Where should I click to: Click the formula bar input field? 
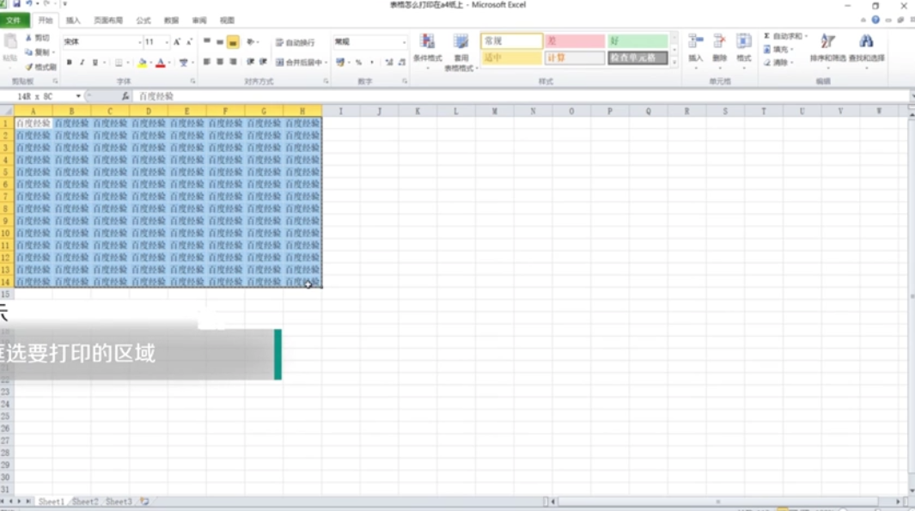point(521,96)
